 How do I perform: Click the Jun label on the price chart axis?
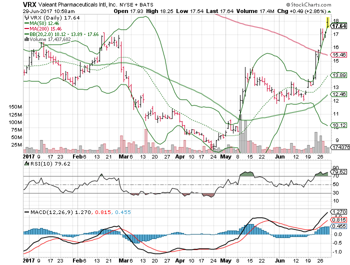point(279,156)
